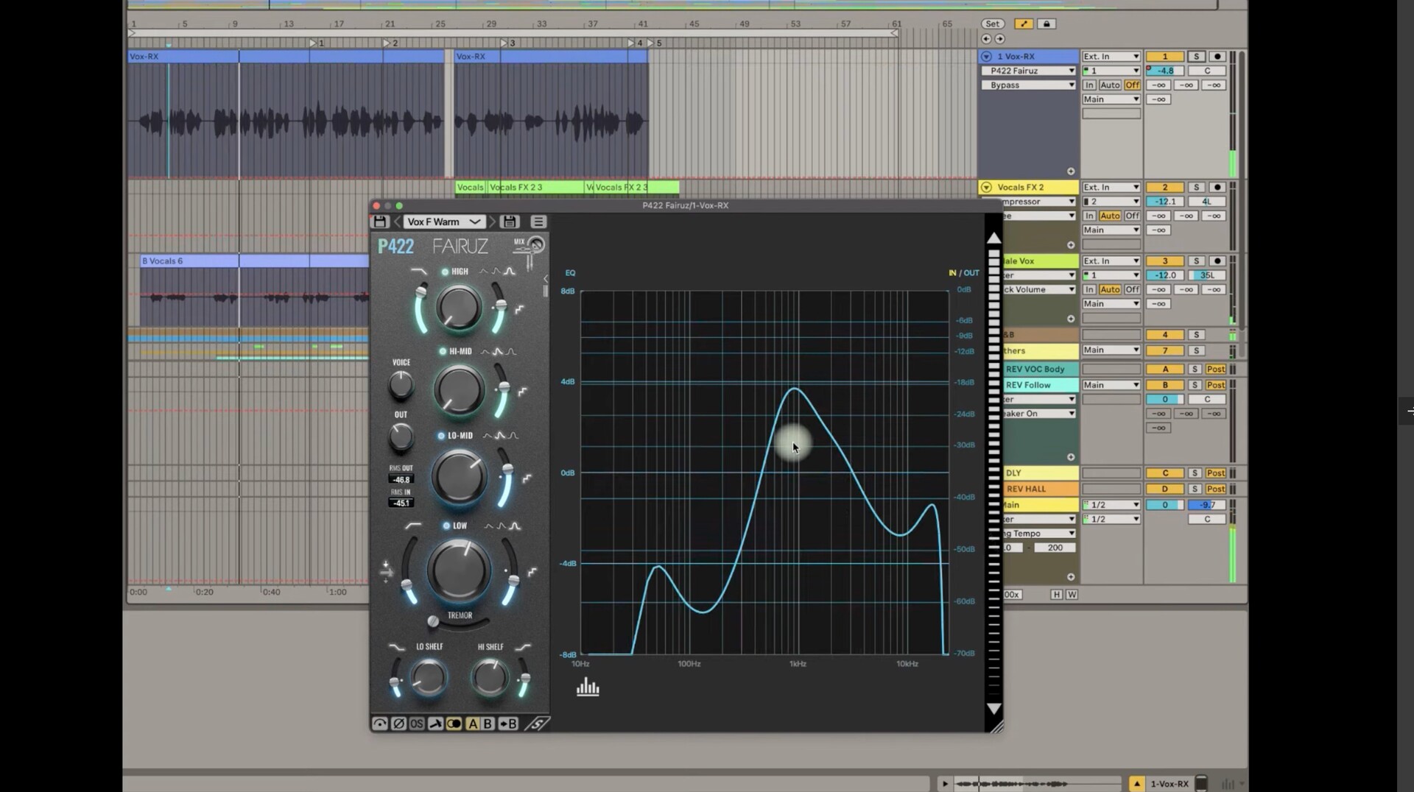1414x792 pixels.
Task: Select plugin state A
Action: 473,724
